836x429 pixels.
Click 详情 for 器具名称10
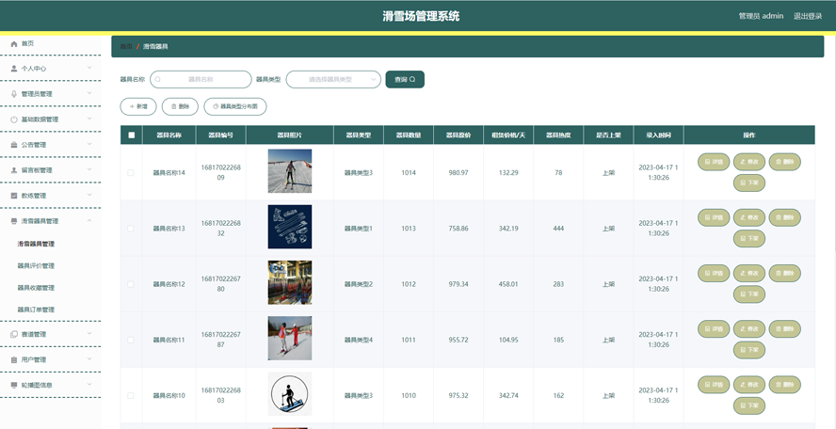pyautogui.click(x=714, y=385)
